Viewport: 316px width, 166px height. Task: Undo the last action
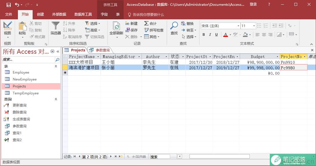17,5
